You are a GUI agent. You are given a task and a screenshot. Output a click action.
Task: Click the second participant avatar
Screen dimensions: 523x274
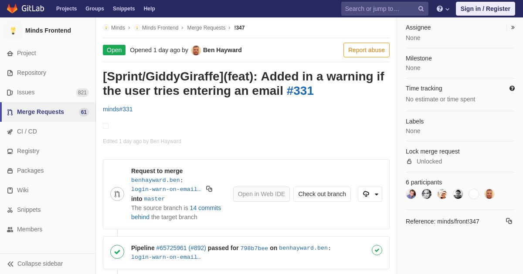427,194
